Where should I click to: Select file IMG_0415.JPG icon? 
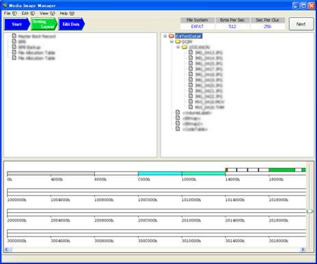click(191, 64)
